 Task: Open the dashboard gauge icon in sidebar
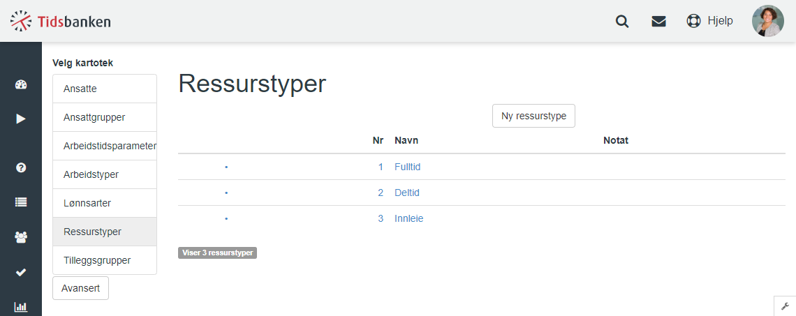pyautogui.click(x=21, y=84)
